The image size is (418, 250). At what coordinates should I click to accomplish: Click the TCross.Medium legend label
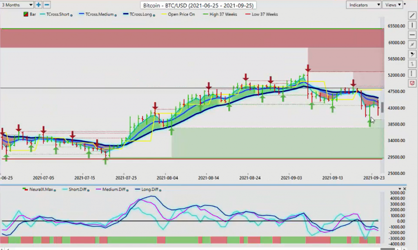click(99, 14)
